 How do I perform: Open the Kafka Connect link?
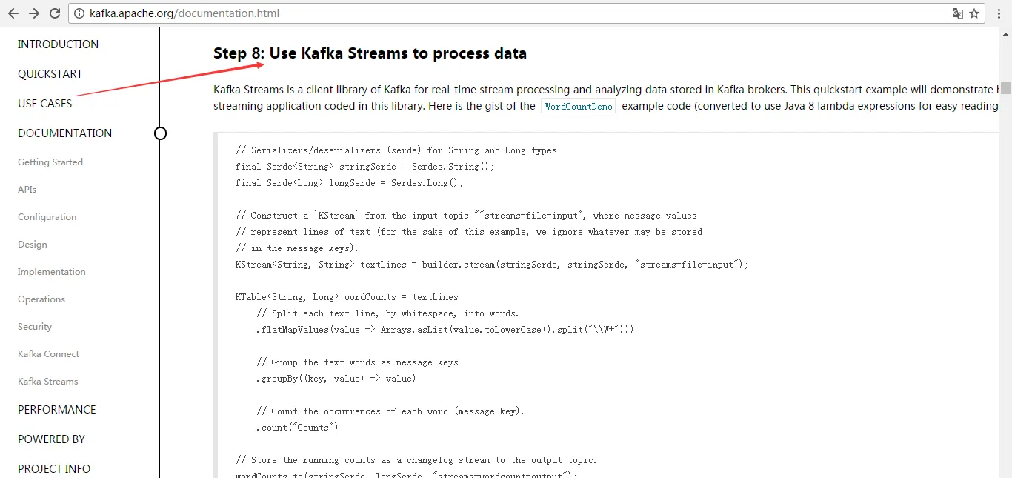(x=48, y=354)
